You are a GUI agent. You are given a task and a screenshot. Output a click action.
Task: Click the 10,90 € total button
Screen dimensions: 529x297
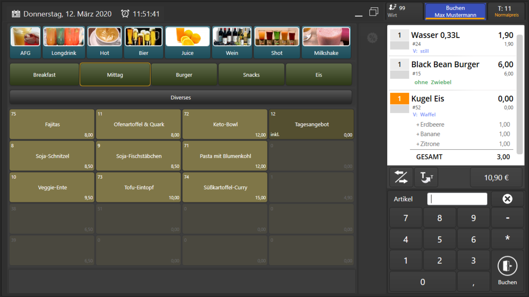click(496, 178)
